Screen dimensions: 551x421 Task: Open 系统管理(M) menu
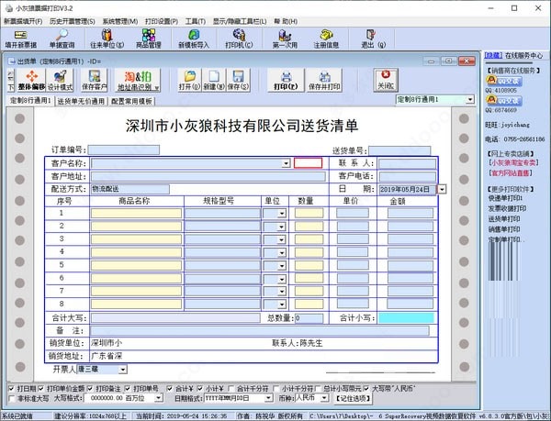pyautogui.click(x=119, y=21)
